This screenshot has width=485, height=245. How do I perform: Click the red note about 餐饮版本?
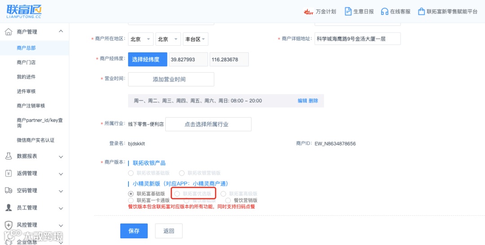click(191, 206)
